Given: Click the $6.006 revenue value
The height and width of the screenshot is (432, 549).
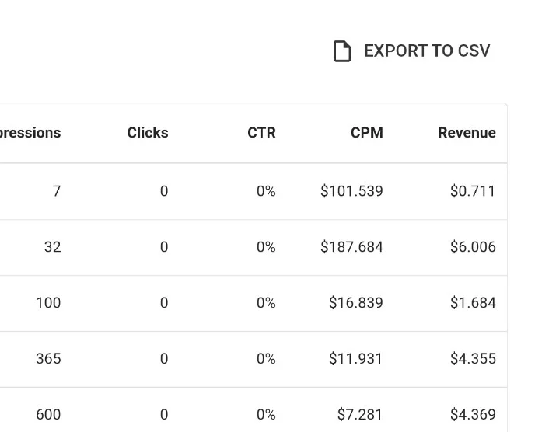Looking at the screenshot, I should [x=473, y=247].
